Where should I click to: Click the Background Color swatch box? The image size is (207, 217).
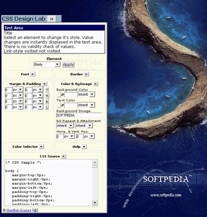click(59, 95)
